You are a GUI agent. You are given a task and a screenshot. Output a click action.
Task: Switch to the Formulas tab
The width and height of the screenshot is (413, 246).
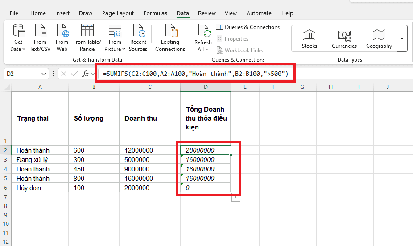155,13
